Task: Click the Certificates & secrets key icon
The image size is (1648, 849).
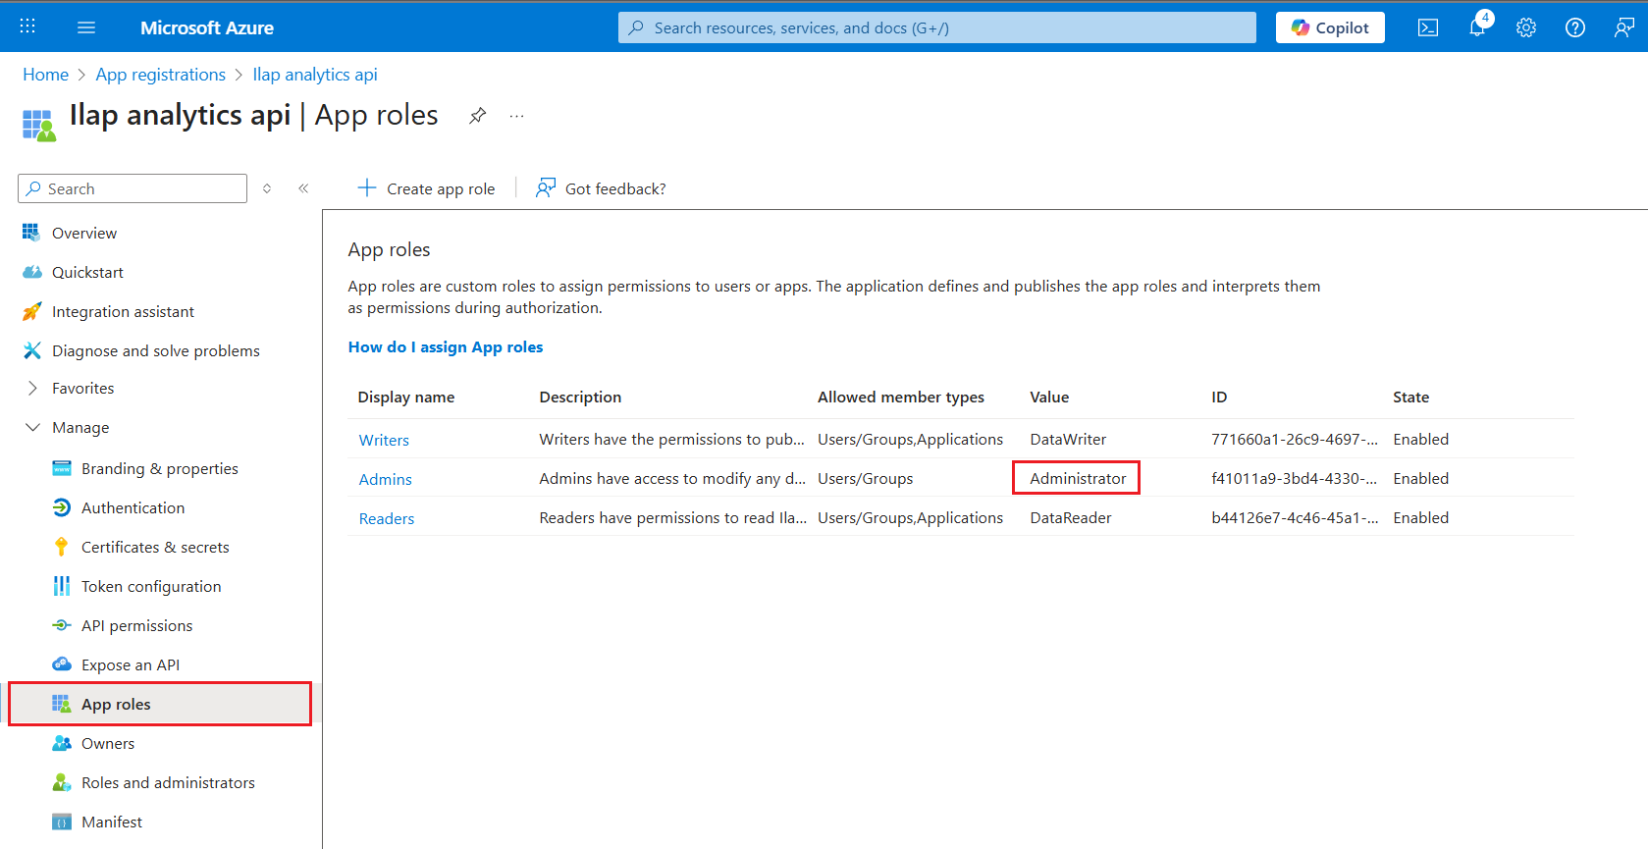Action: point(62,547)
